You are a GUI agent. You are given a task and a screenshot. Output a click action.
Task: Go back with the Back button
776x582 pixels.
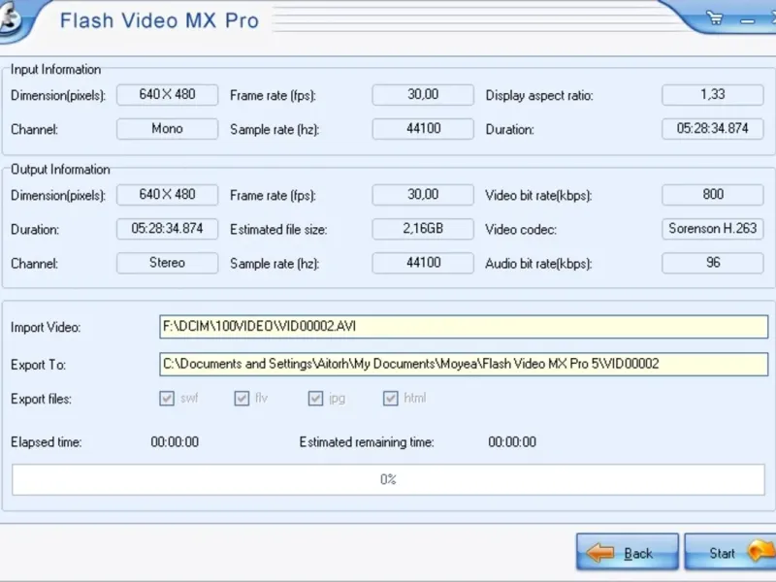pos(627,552)
